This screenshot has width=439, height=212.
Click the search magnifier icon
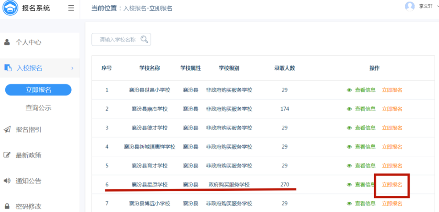pos(144,40)
